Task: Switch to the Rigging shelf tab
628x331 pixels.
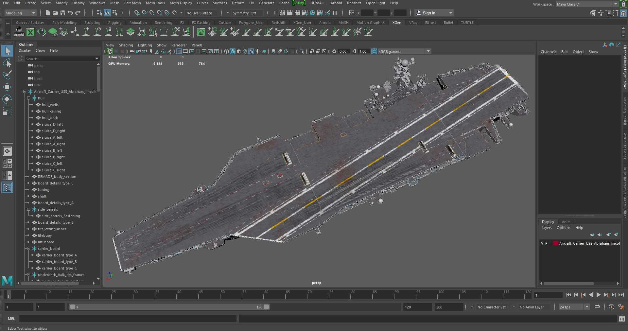Action: (115, 23)
